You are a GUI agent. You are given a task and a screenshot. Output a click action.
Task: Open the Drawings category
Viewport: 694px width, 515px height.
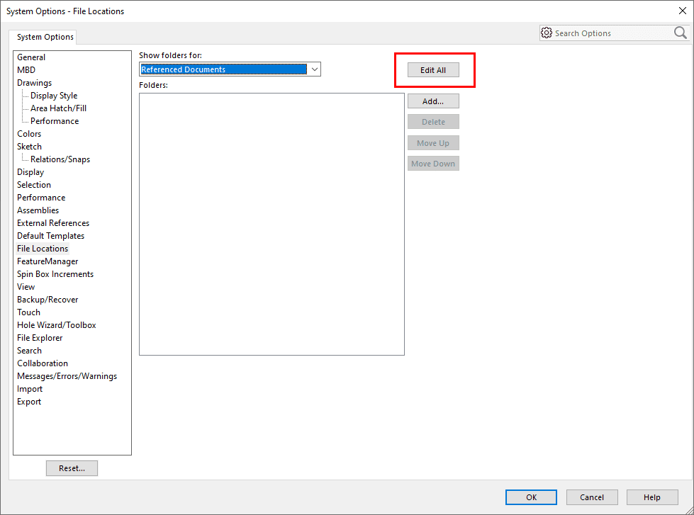[34, 83]
